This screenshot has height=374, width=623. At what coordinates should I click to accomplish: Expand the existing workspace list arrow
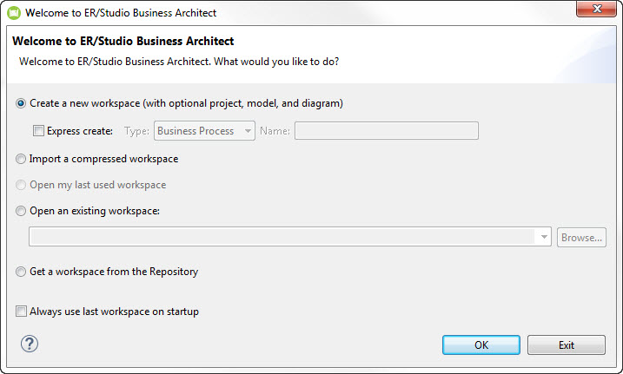click(x=544, y=237)
